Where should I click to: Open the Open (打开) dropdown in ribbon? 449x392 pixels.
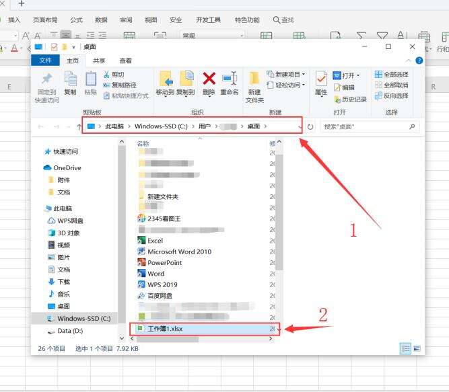346,75
